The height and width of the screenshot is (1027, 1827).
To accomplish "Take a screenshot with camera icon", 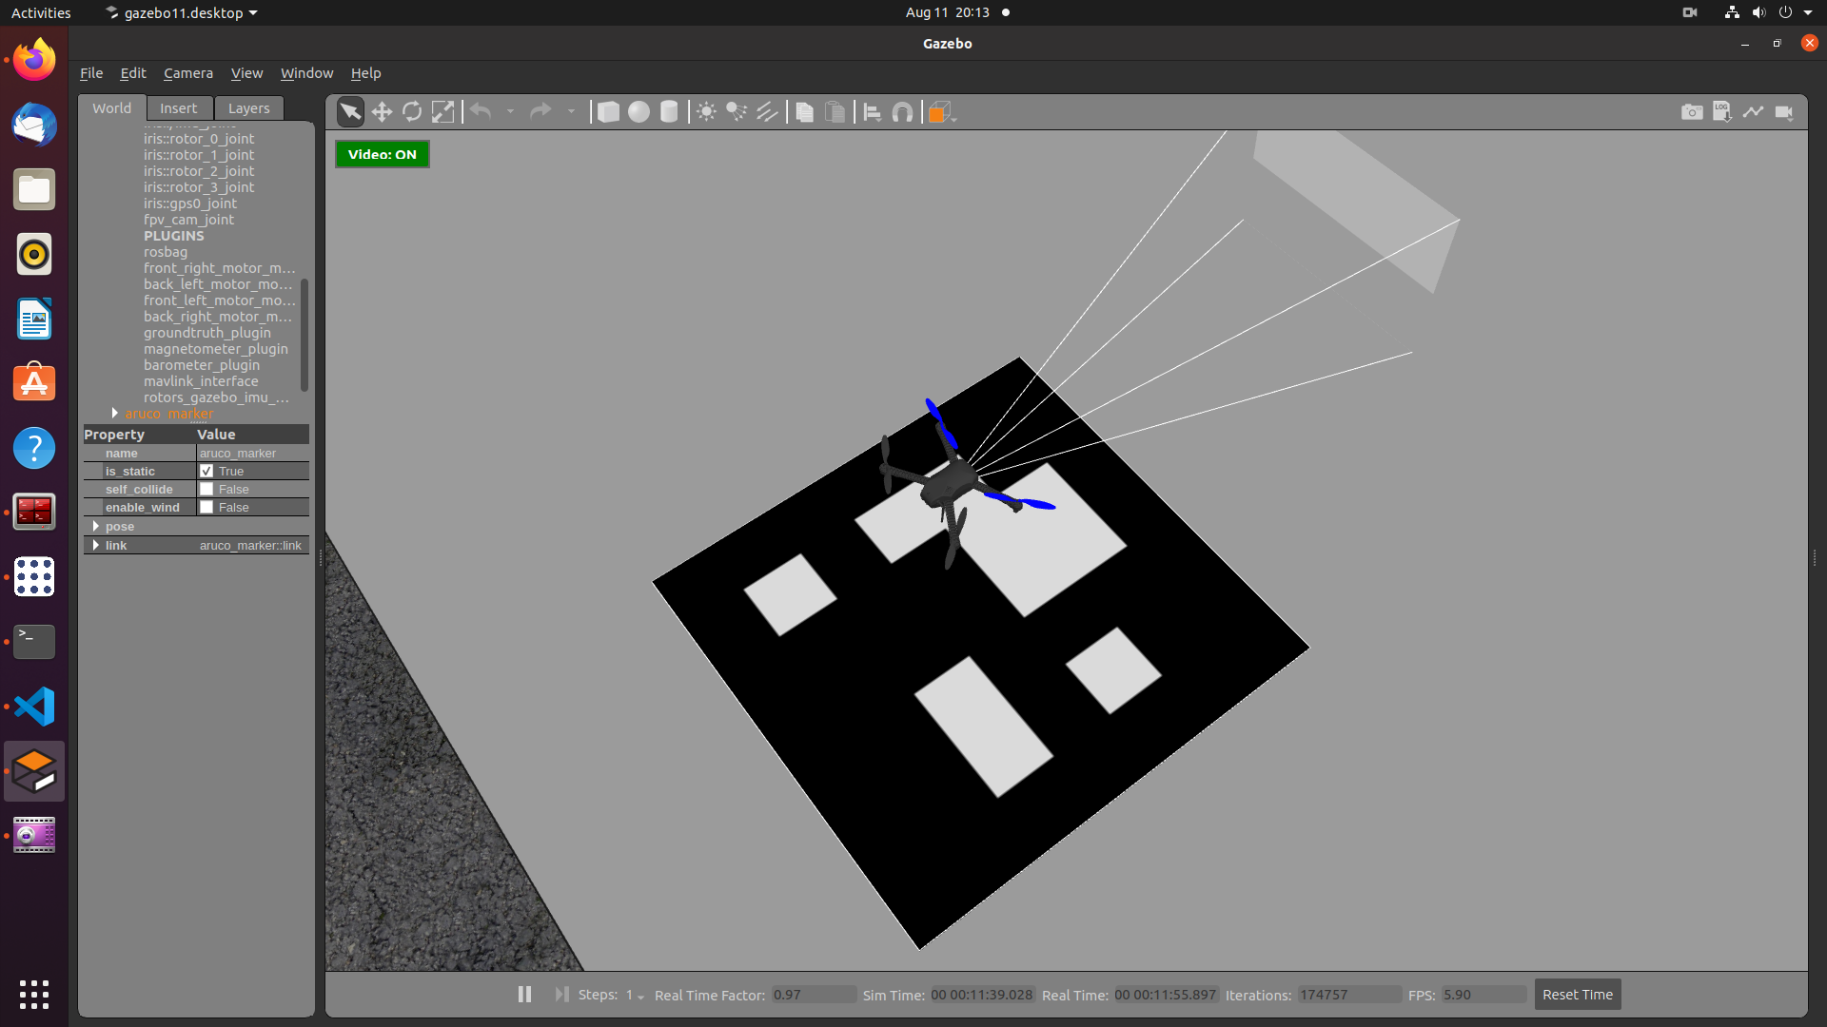I will pyautogui.click(x=1692, y=112).
